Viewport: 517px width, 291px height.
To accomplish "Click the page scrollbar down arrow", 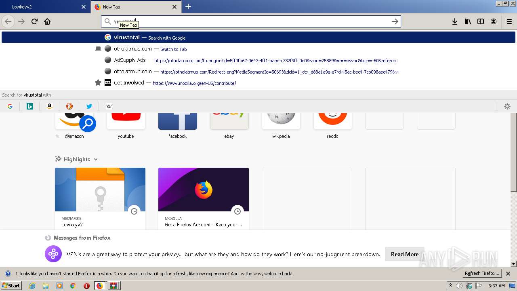I will pyautogui.click(x=514, y=264).
